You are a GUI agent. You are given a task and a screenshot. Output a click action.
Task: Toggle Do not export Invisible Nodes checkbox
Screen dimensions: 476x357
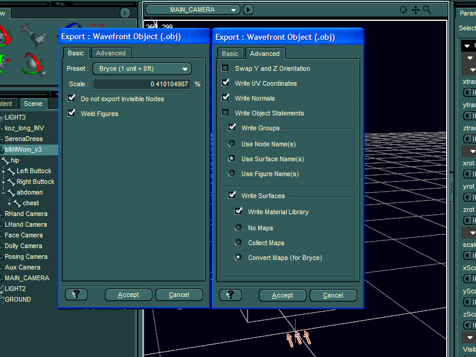pos(71,98)
